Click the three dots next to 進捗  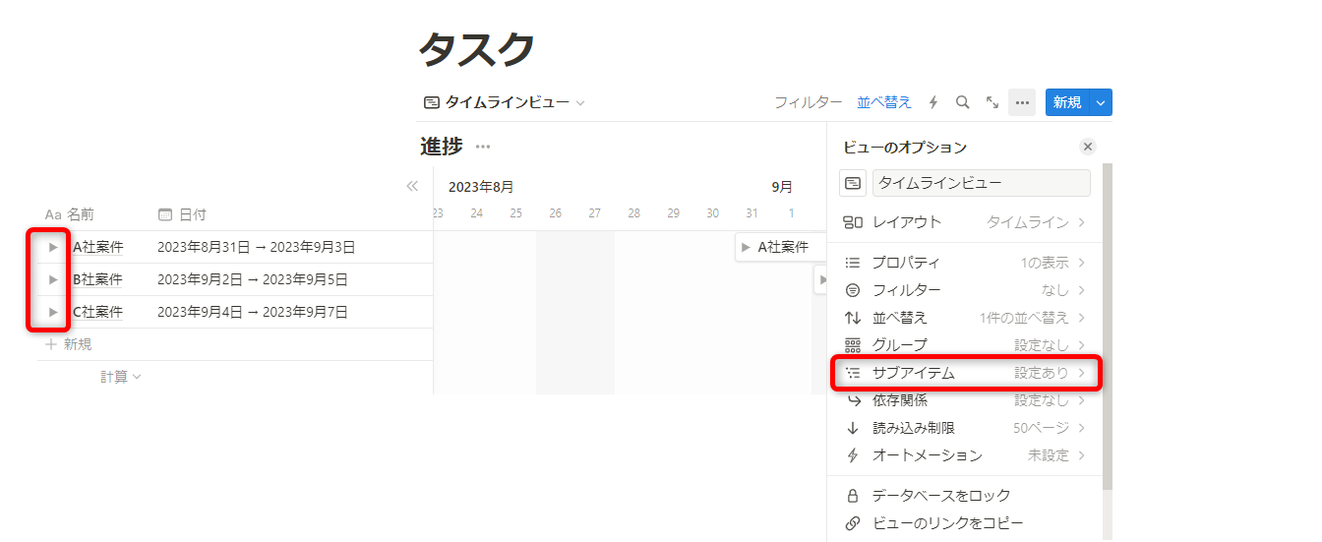(x=482, y=147)
